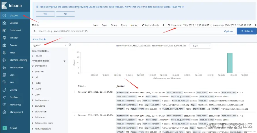Open the Uptime icon
This screenshot has width=257, height=133.
(4, 90)
